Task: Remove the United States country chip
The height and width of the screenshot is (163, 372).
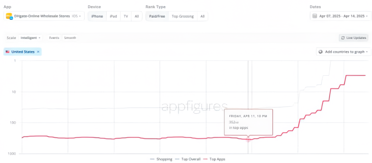Action: pyautogui.click(x=38, y=52)
